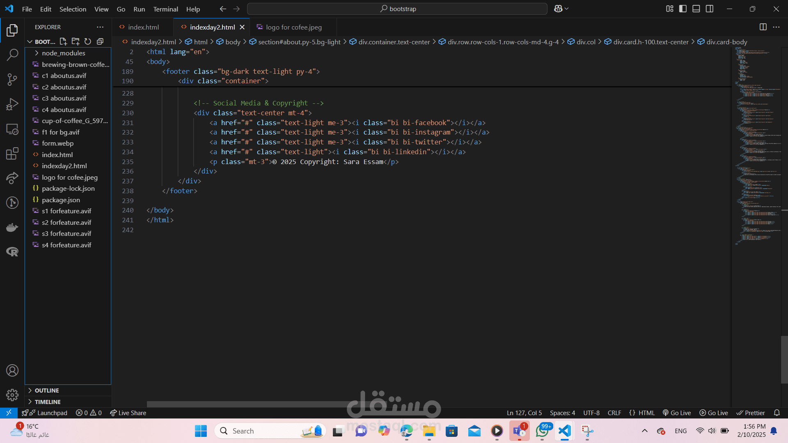
Task: Switch to the index.html tab
Action: click(143, 27)
